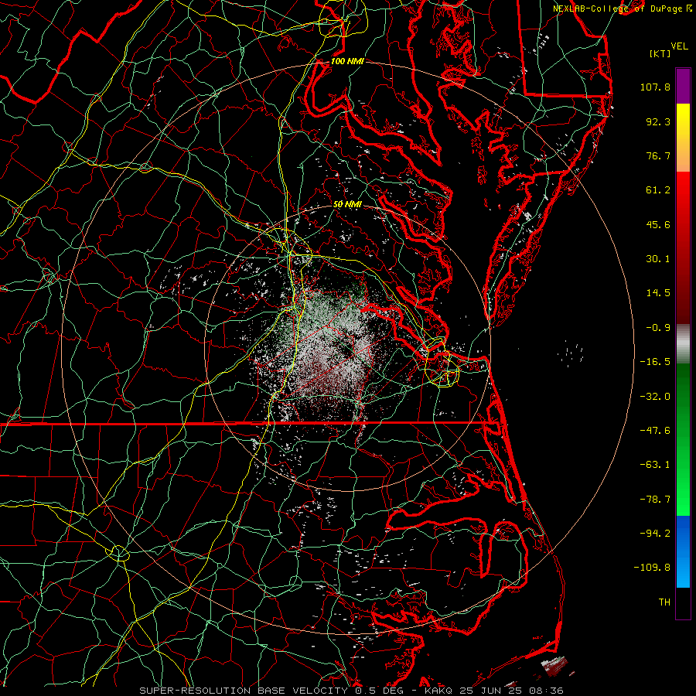Click the -63.1 legend value

(655, 465)
